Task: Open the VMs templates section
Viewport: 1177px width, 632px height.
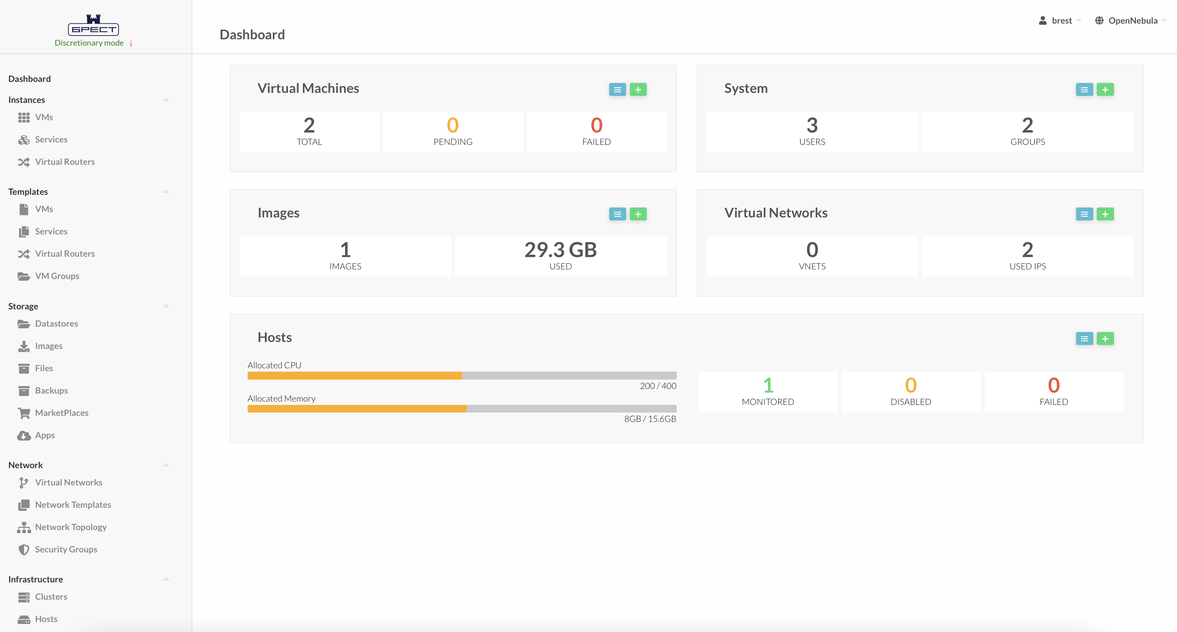Action: (x=44, y=208)
